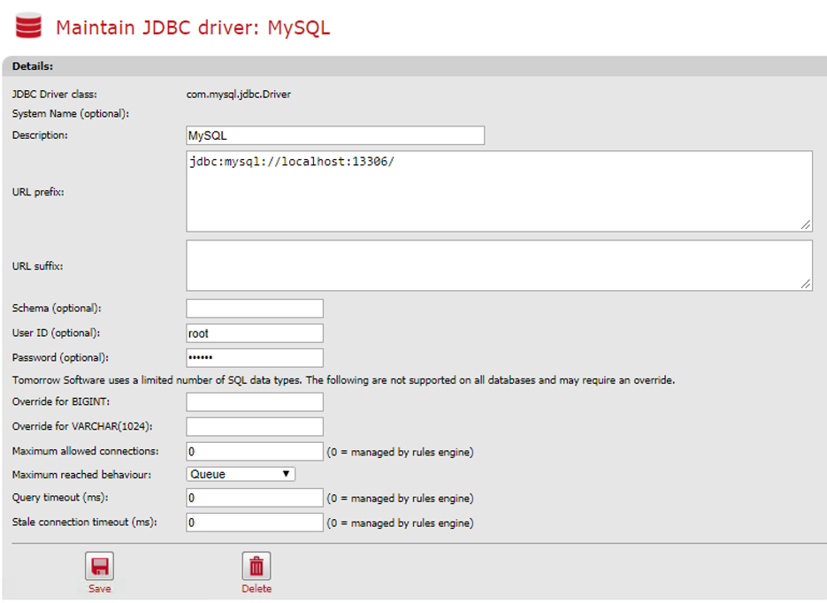
Task: Grab the URL prefix resize handle
Action: tap(805, 225)
